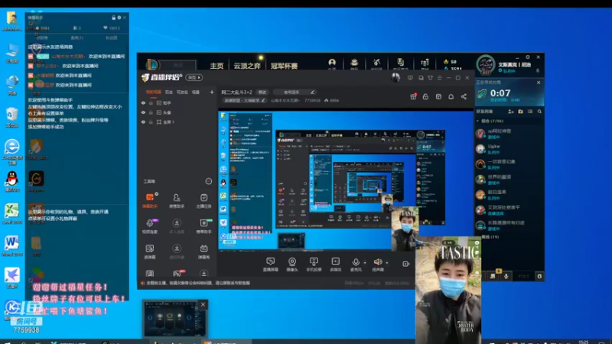This screenshot has width=612, height=344.
Task: Click the user avatar in streaming app titlebar
Action: (396, 78)
